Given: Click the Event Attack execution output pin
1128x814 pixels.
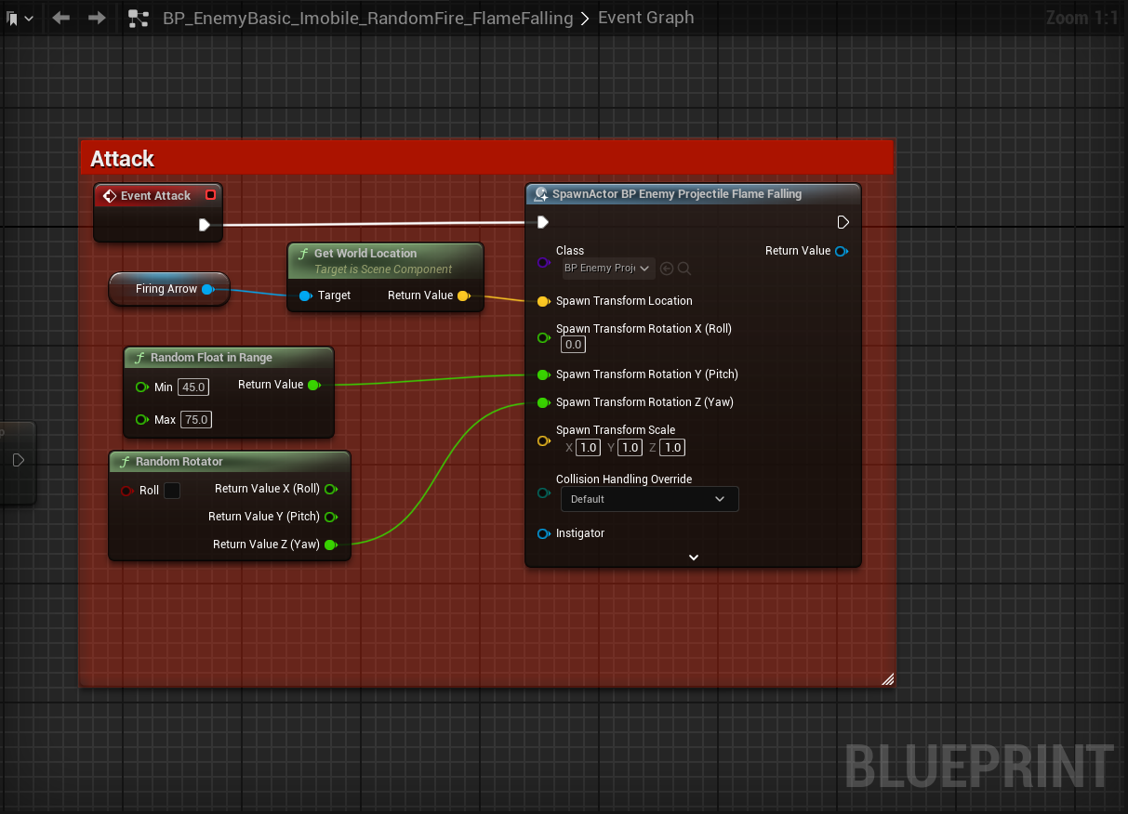Looking at the screenshot, I should point(205,224).
